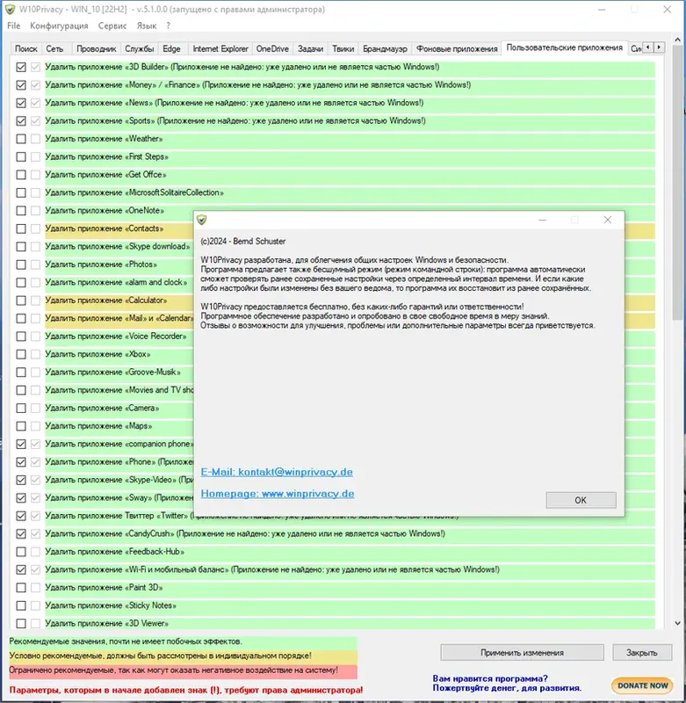Click the red Ограничено рекомендуемые legend
The image size is (686, 703).
pos(183,670)
